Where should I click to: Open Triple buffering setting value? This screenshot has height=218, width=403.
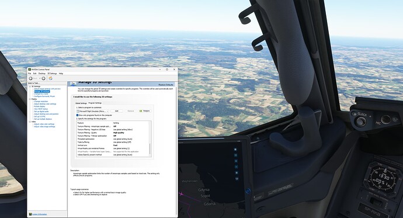(x=122, y=142)
